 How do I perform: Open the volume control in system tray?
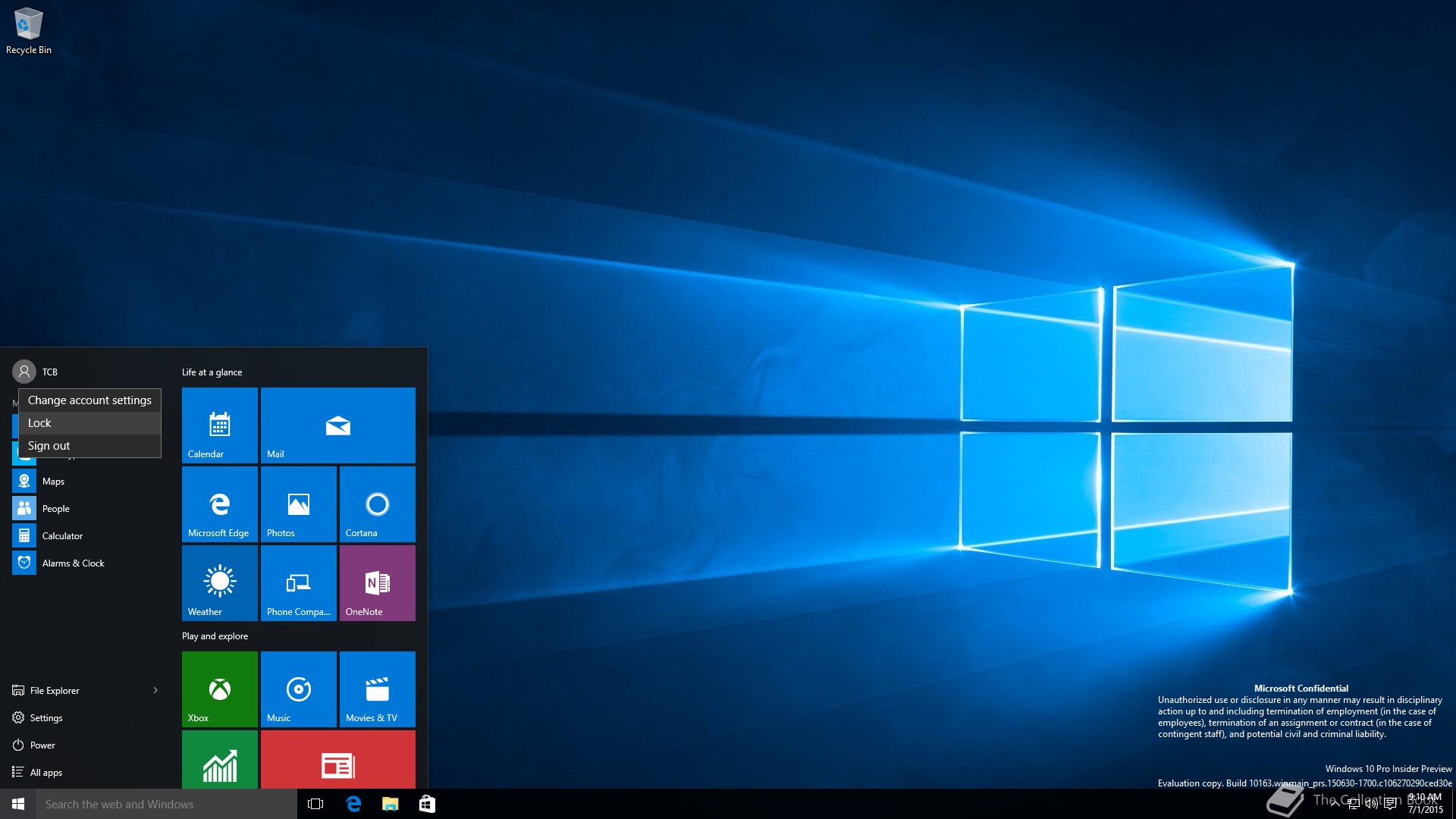coord(1371,804)
